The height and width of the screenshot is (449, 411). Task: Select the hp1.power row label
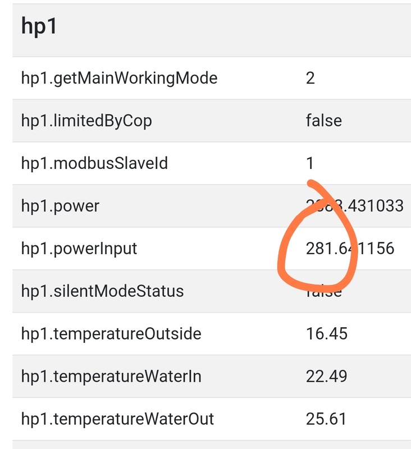coord(60,206)
